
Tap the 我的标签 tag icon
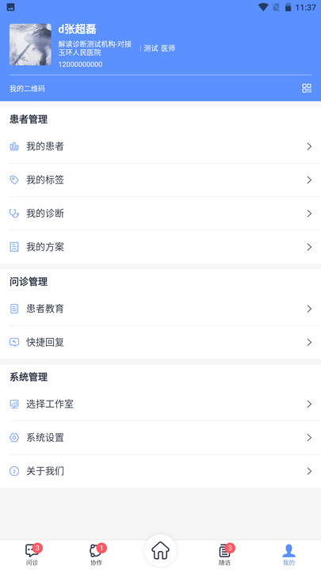(x=14, y=180)
